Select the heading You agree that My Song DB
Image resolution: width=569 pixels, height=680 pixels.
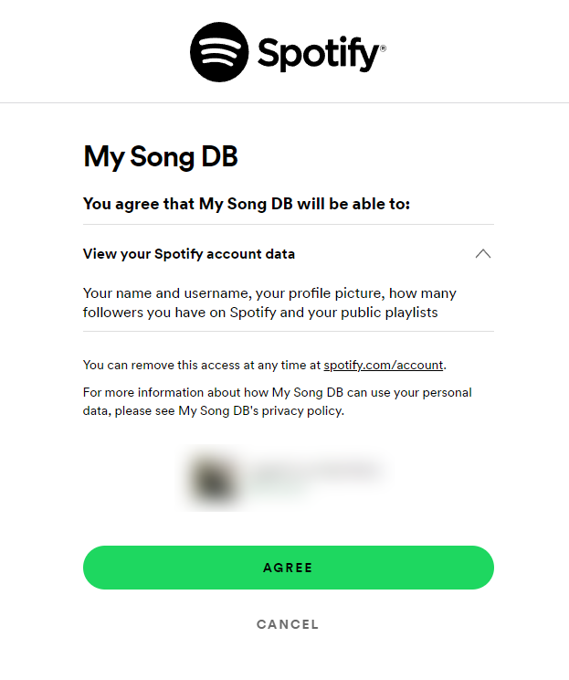pyautogui.click(x=247, y=204)
